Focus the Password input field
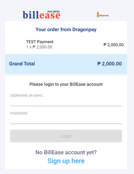The width and height of the screenshot is (134, 174). pos(66,120)
